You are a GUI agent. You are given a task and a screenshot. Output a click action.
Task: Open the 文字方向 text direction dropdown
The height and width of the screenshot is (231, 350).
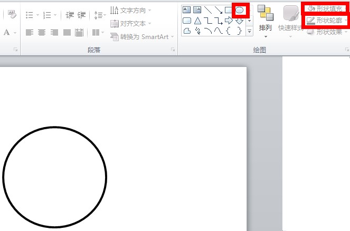(x=130, y=10)
